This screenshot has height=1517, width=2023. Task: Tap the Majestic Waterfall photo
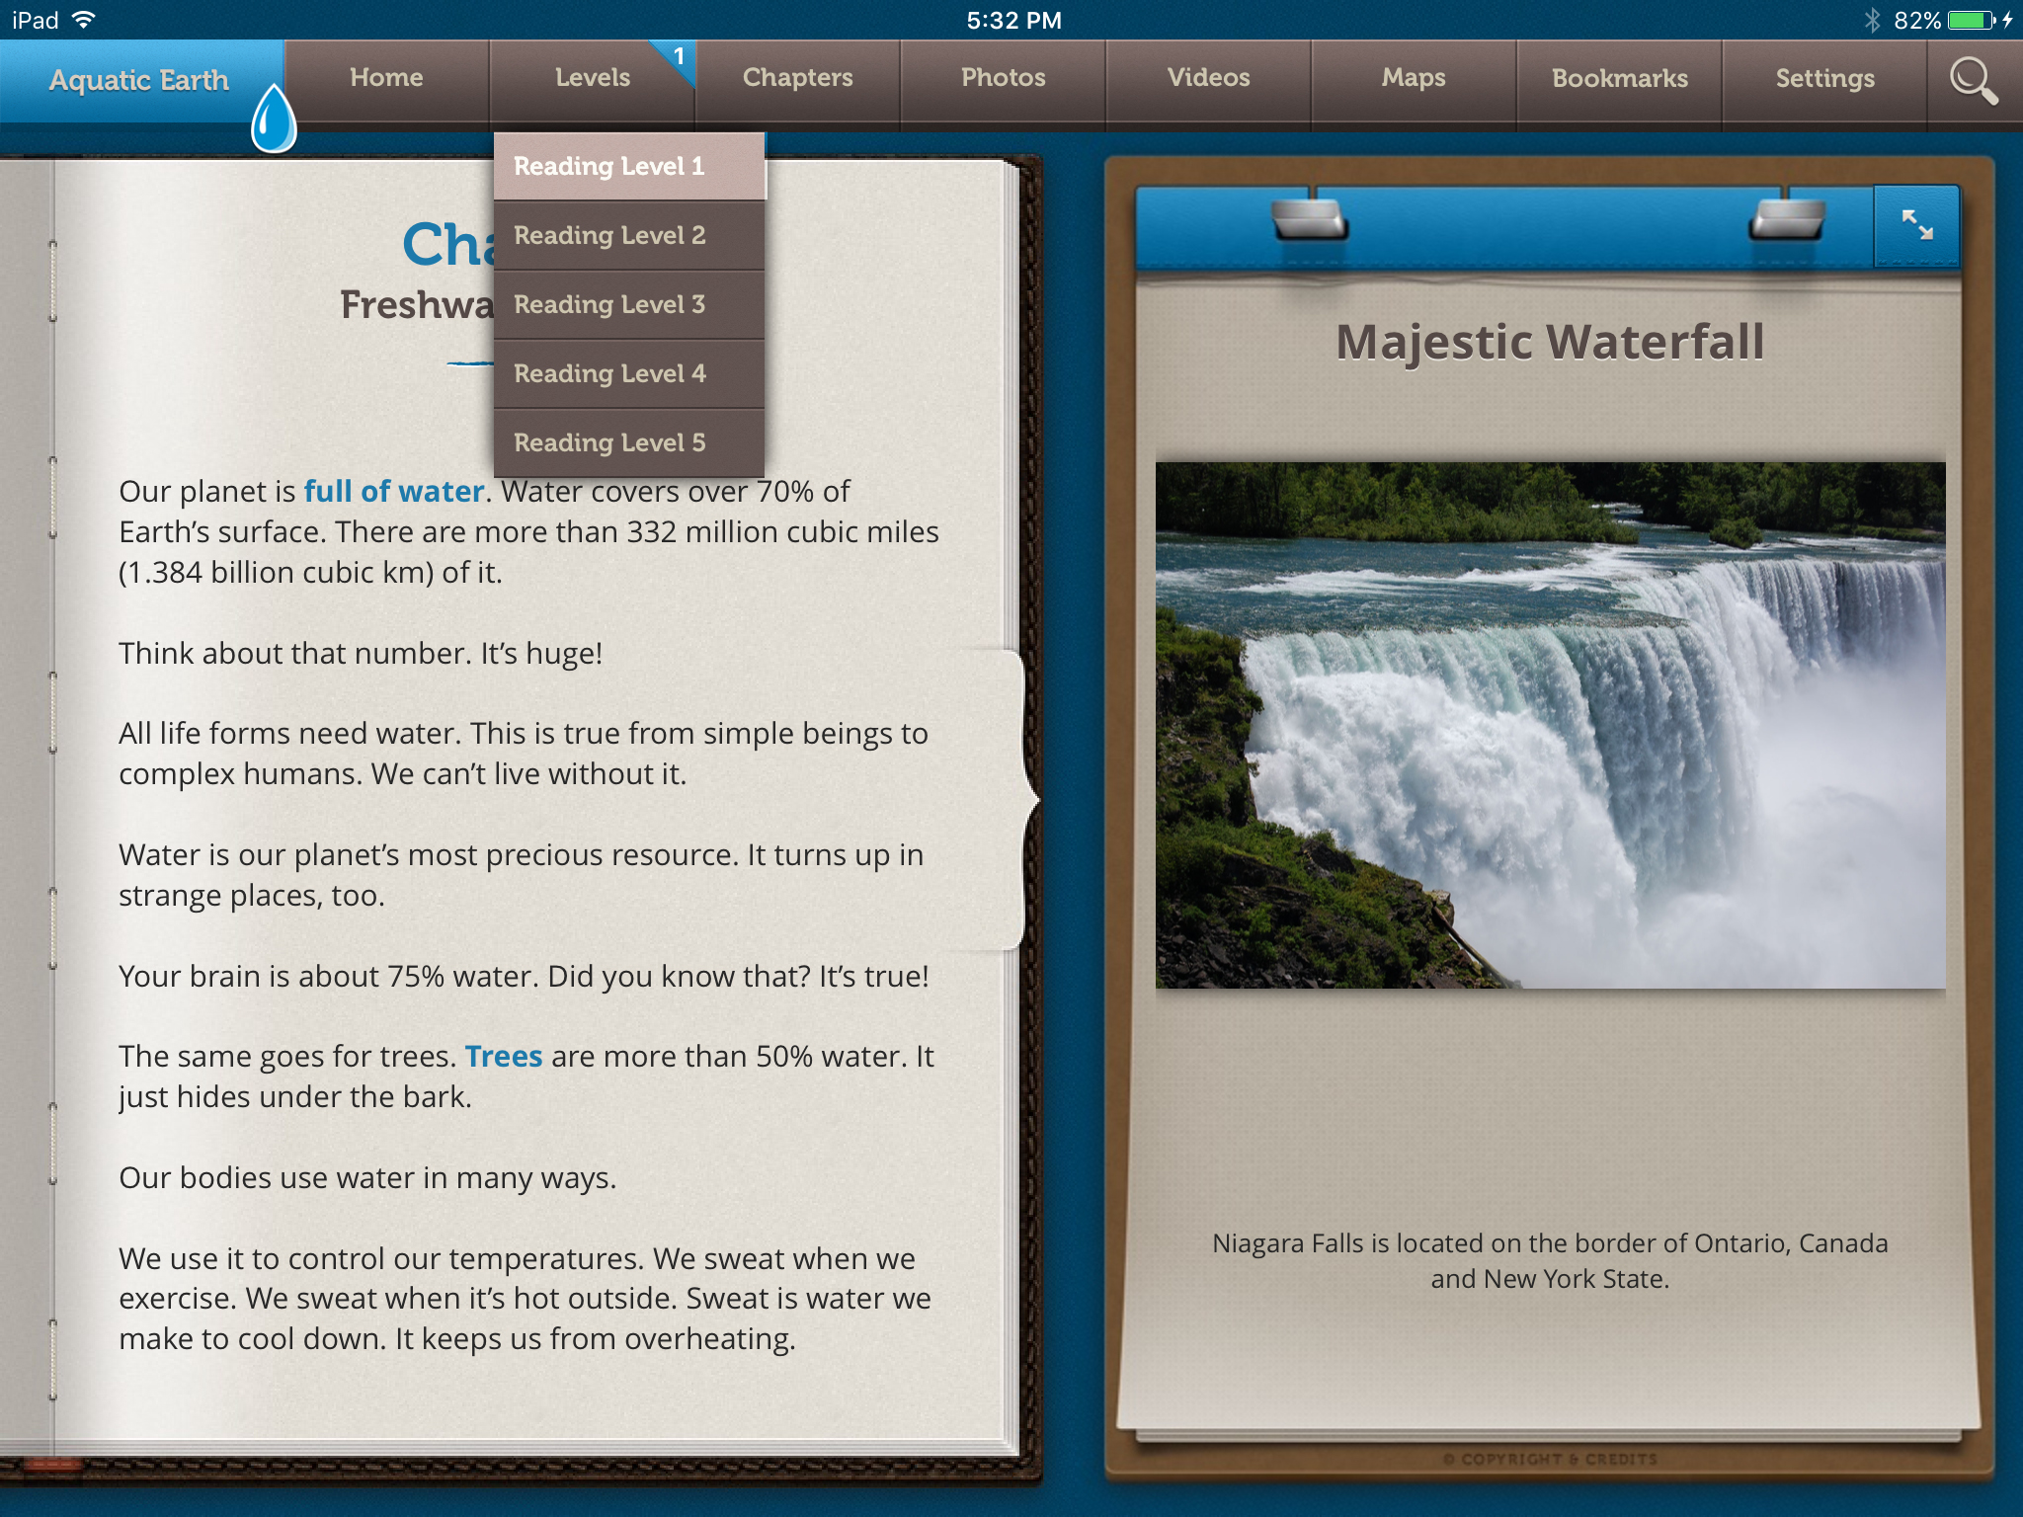click(1550, 725)
